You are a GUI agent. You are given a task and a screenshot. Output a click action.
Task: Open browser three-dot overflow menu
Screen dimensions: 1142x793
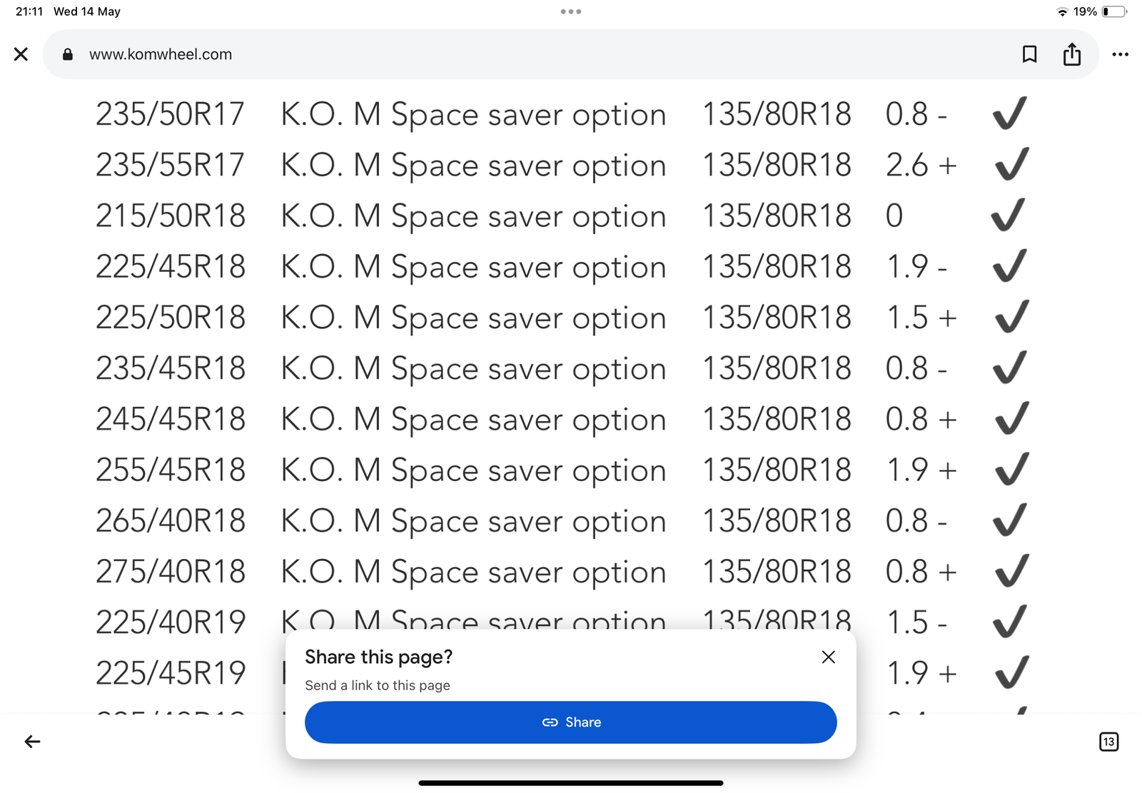1120,54
